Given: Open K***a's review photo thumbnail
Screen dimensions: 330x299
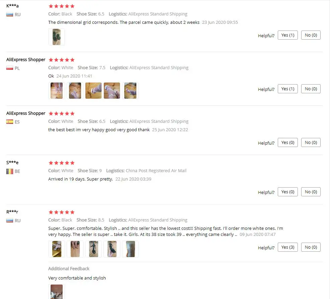Looking at the screenshot, I should tap(56, 37).
